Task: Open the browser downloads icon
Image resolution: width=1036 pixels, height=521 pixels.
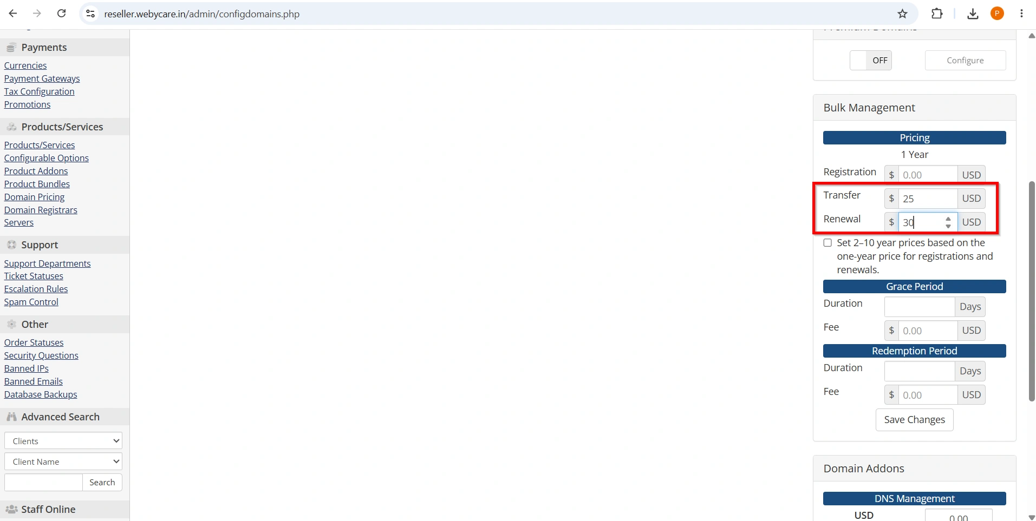Action: pos(973,14)
